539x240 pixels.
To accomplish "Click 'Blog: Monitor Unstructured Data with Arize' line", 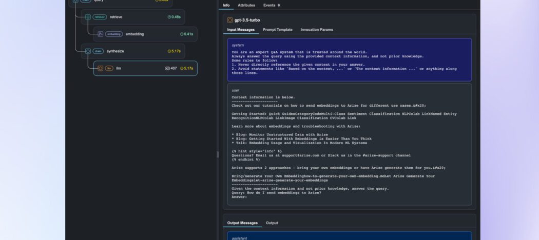I will (x=279, y=134).
